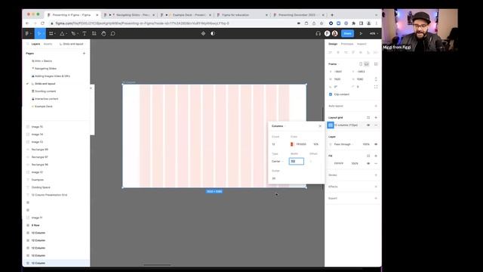The image size is (483, 272).
Task: Expand Shape tool options arrow
Action: pos(66,33)
